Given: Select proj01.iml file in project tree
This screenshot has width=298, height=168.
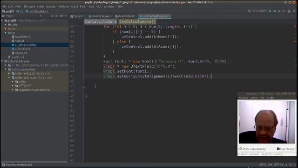Looking at the screenshot, I should (x=16, y=57).
